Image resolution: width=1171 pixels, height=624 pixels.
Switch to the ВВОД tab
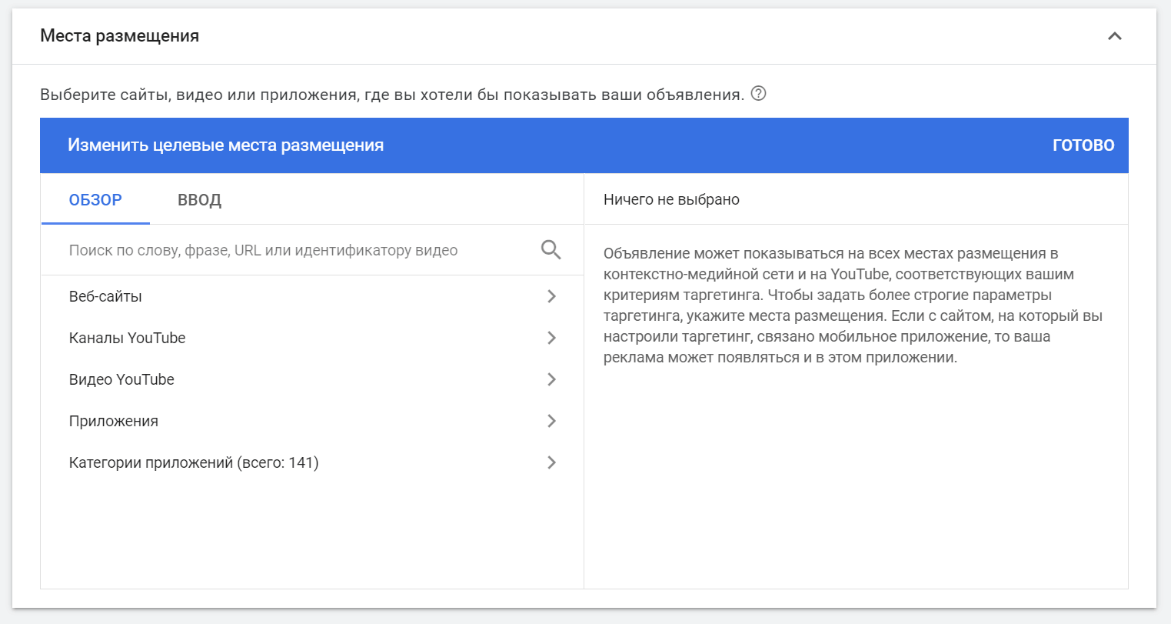click(x=199, y=200)
